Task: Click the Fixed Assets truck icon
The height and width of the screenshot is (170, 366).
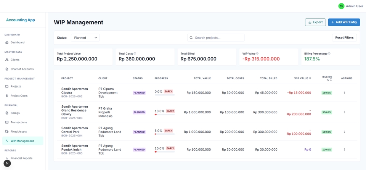Action: point(7,132)
